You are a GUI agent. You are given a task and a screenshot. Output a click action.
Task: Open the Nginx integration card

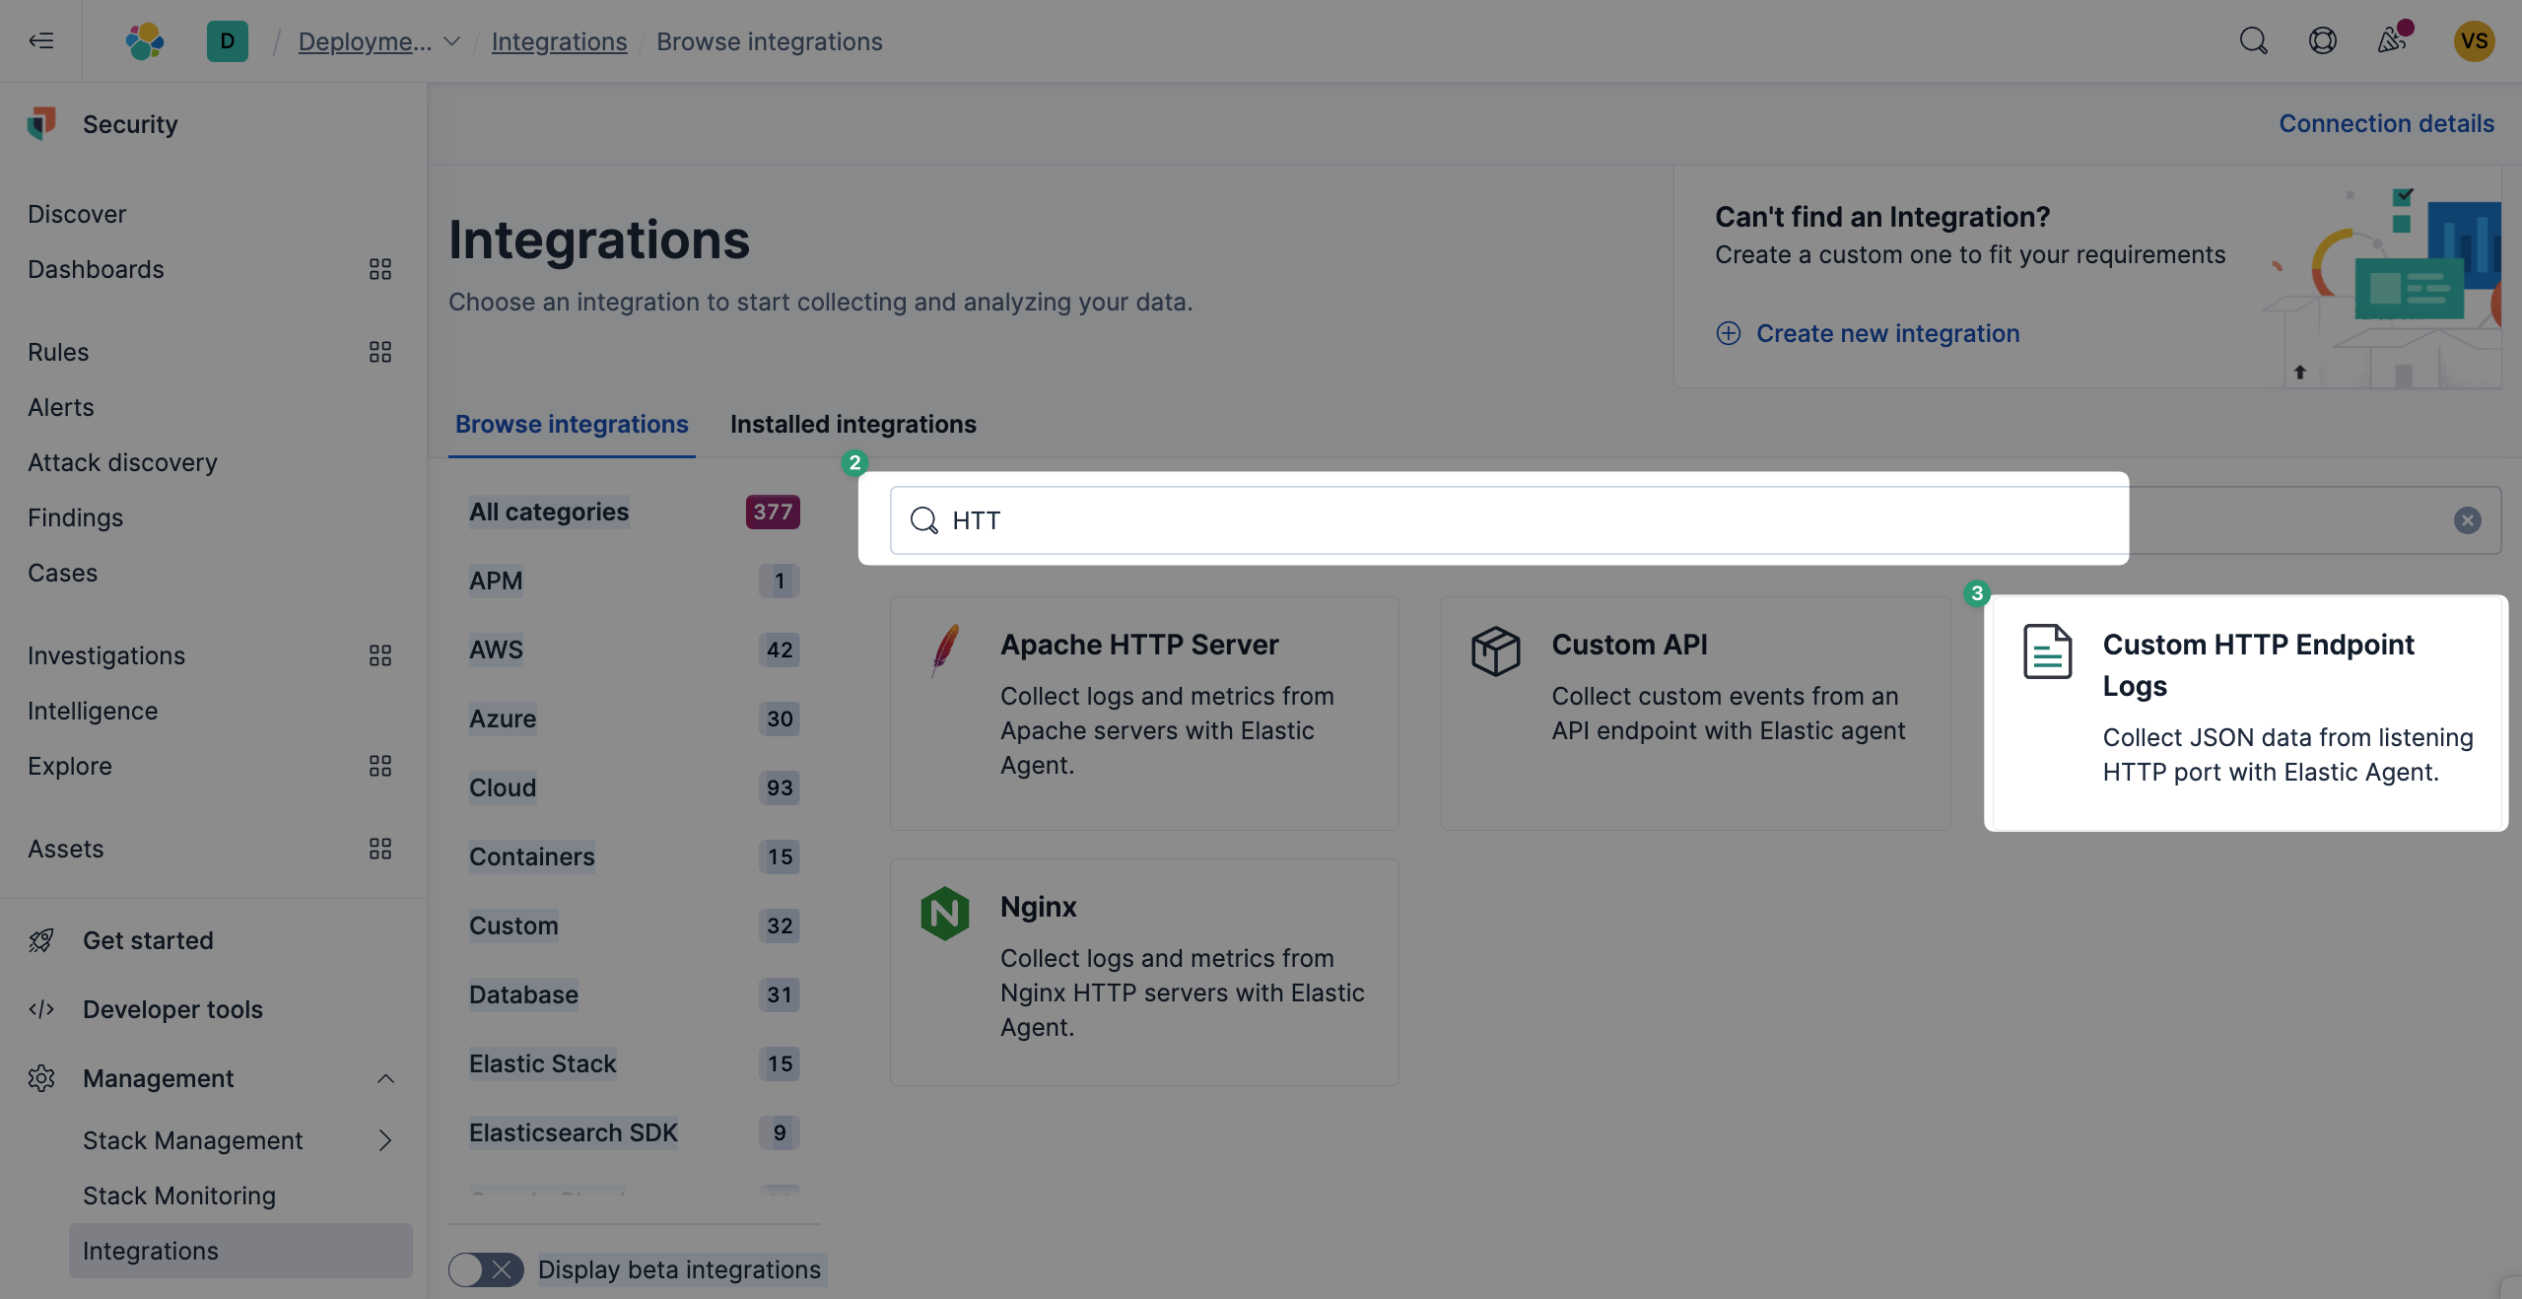click(1144, 973)
